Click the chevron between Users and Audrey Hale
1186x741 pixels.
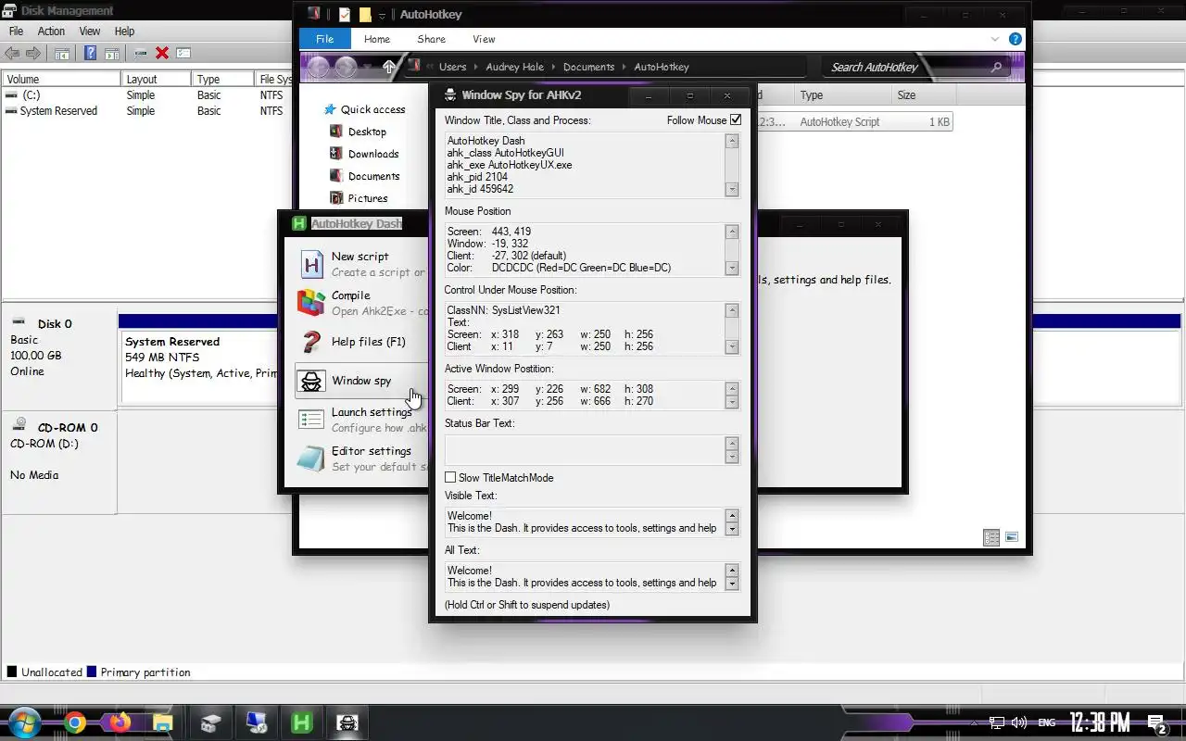click(476, 67)
